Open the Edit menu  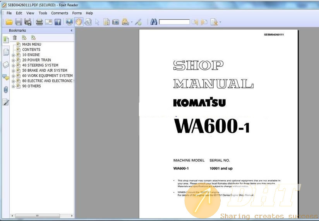pos(19,13)
